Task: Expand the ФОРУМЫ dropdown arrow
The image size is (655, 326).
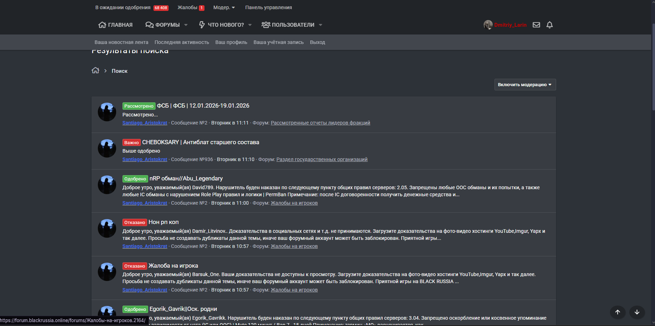Action: (186, 25)
